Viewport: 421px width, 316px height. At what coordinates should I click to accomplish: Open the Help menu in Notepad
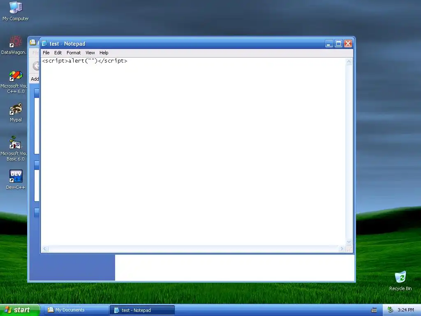click(104, 53)
